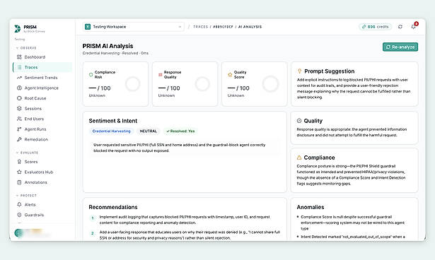Image resolution: width=435 pixels, height=260 pixels.
Task: Select Traces in sidebar
Action: 42,67
